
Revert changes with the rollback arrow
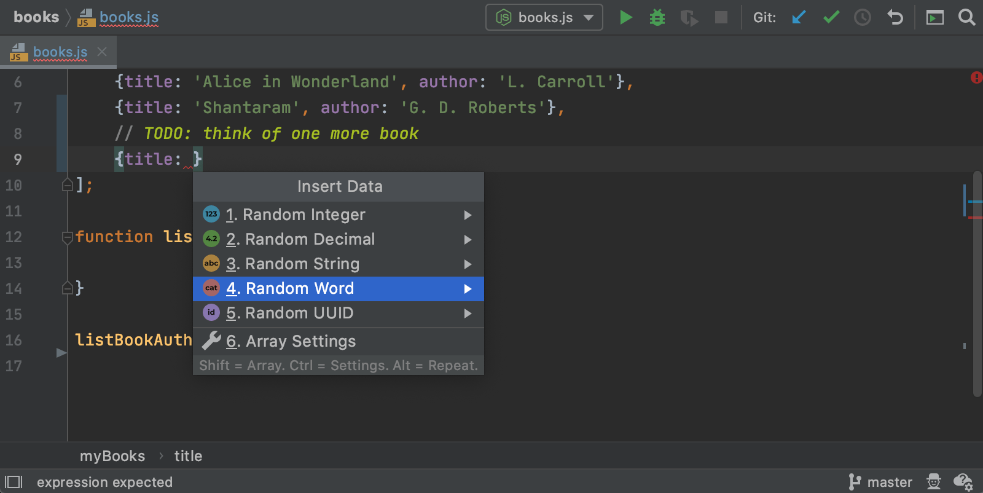tap(895, 17)
